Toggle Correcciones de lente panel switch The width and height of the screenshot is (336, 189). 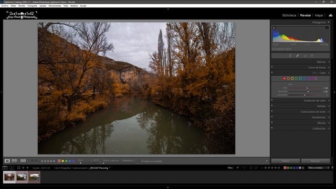pyautogui.click(x=272, y=111)
